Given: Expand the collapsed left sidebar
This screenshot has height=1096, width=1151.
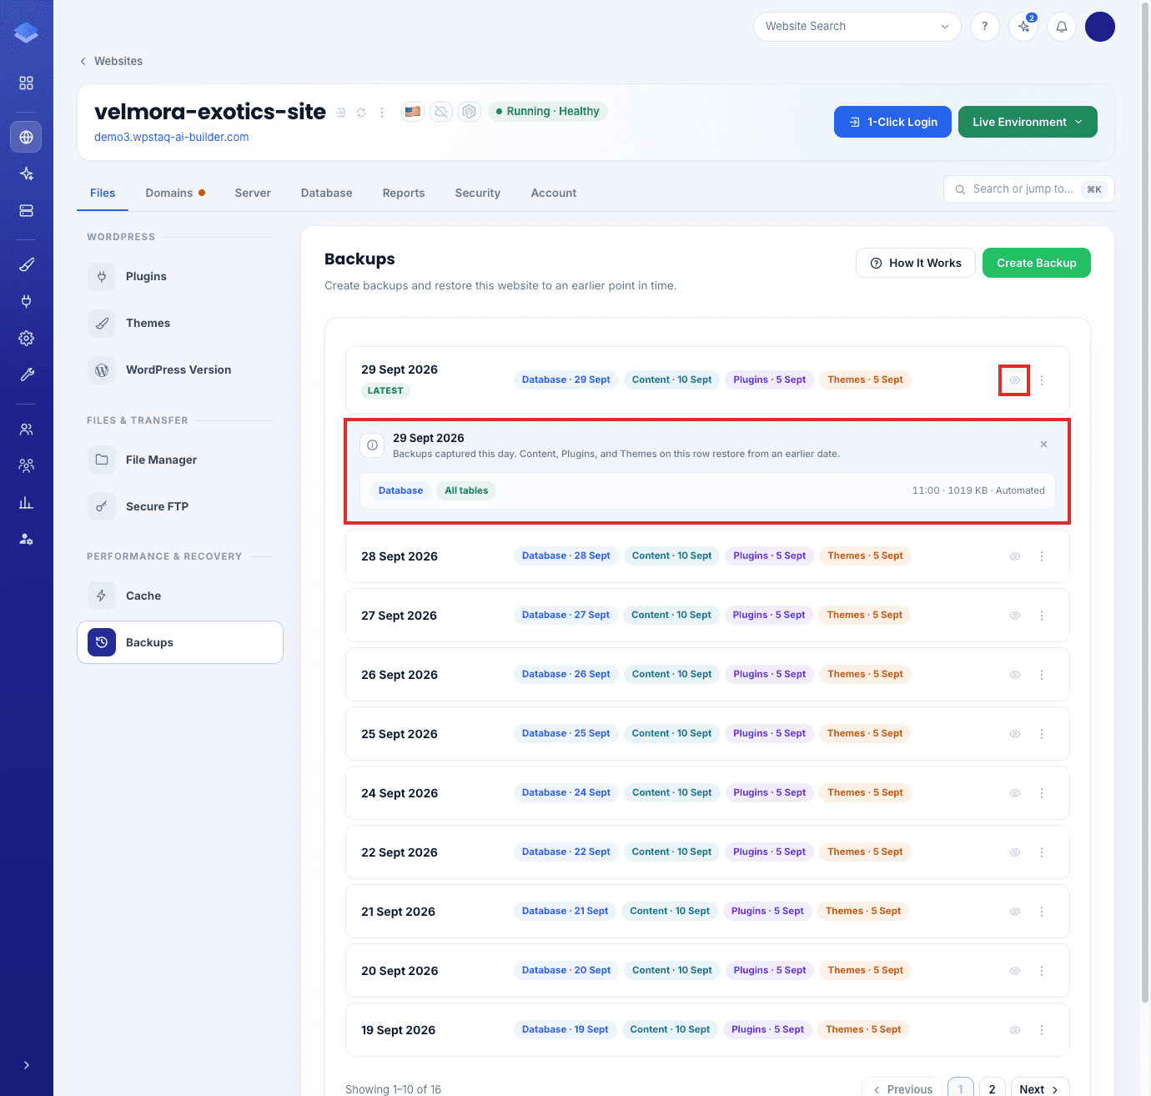Looking at the screenshot, I should click(x=27, y=1065).
